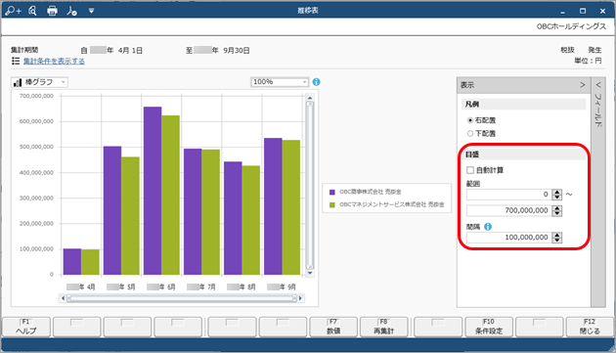Click the range minimum field showing 0

tap(509, 195)
